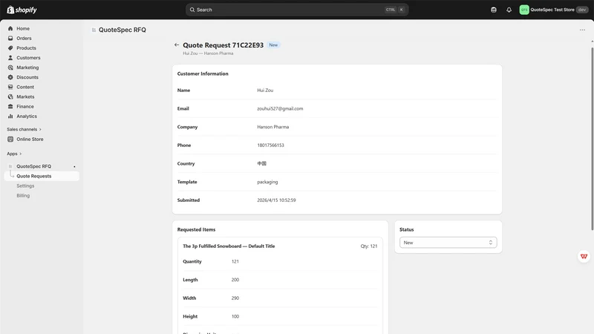
Task: Open the QuoteSpec Test Store account menu
Action: [x=553, y=10]
